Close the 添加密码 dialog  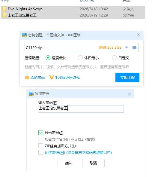point(130,94)
